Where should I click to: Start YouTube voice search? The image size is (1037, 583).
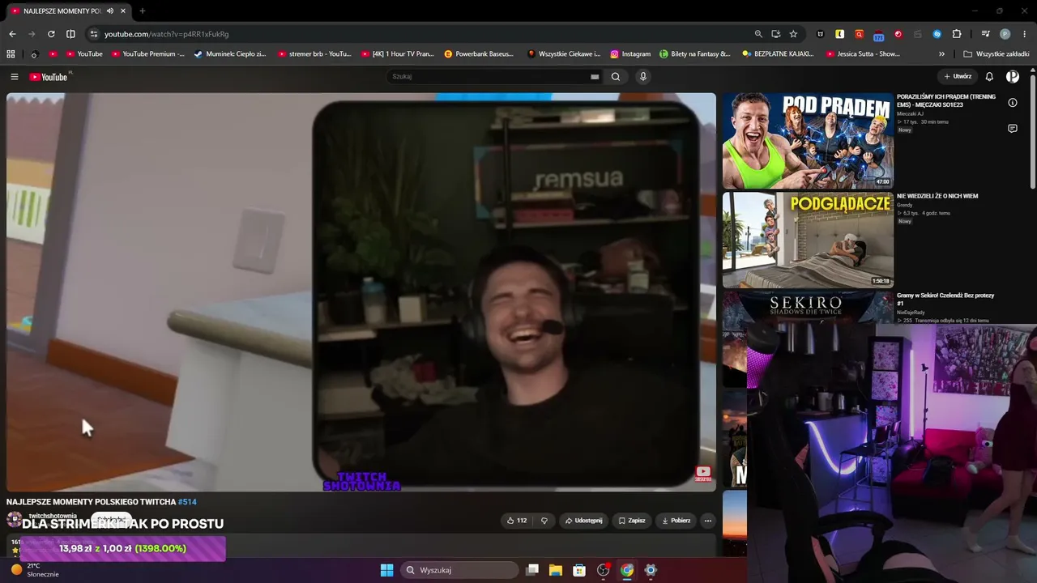pyautogui.click(x=643, y=77)
